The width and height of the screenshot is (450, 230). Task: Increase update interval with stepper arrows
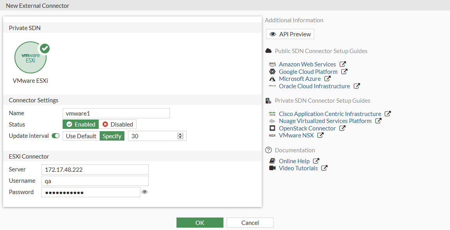tap(180, 134)
